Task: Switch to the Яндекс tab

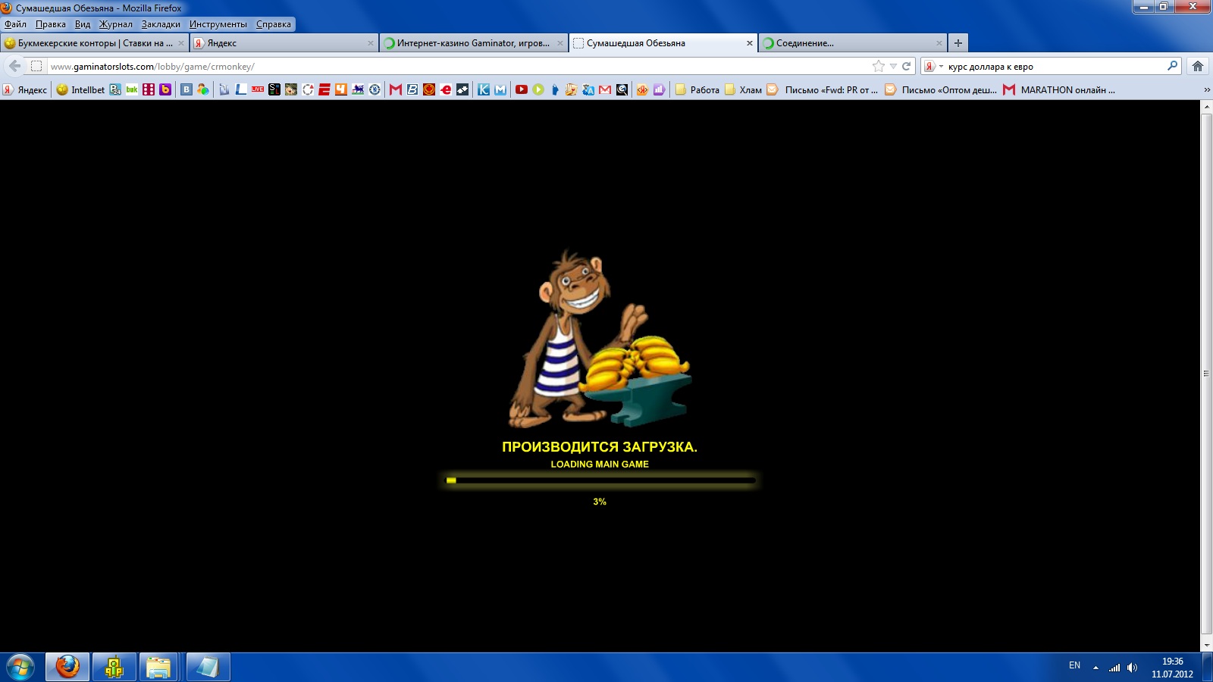Action: point(284,43)
